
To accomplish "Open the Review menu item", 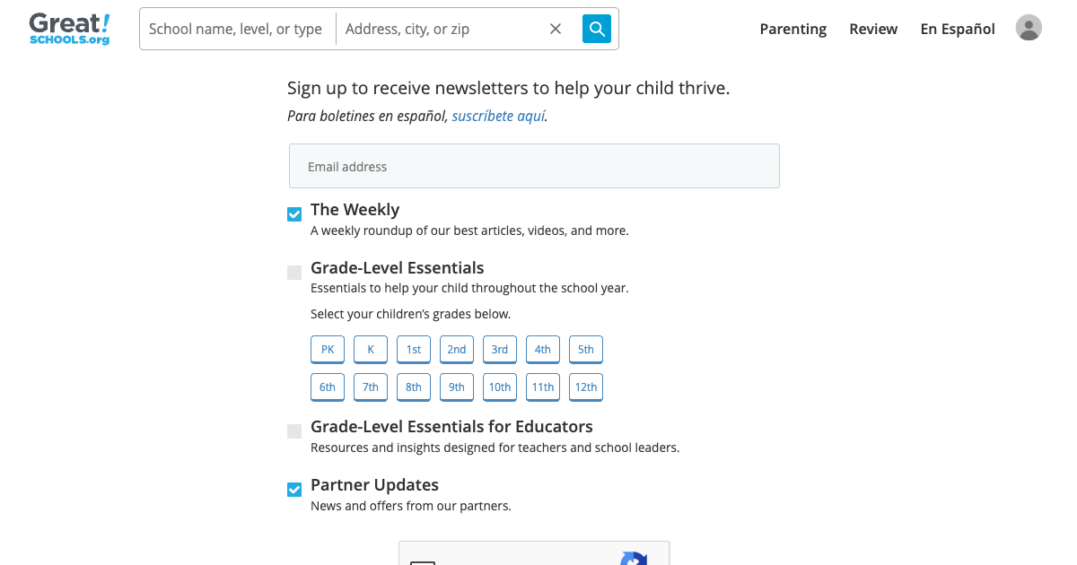I will pos(872,29).
